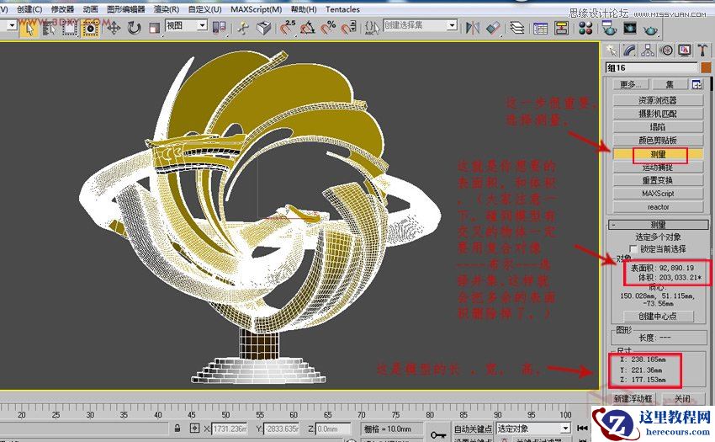Screen dimensions: 715x442
Task: Open the 创建选择集 selection set dropdown
Action: [x=420, y=25]
